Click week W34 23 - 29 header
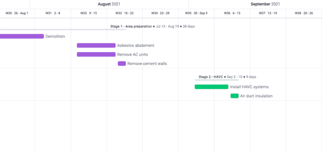The width and height of the screenshot is (322, 152). coord(161,13)
